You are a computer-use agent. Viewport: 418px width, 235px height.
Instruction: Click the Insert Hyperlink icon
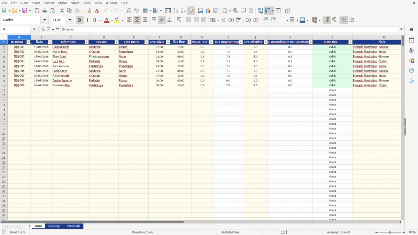(235, 11)
